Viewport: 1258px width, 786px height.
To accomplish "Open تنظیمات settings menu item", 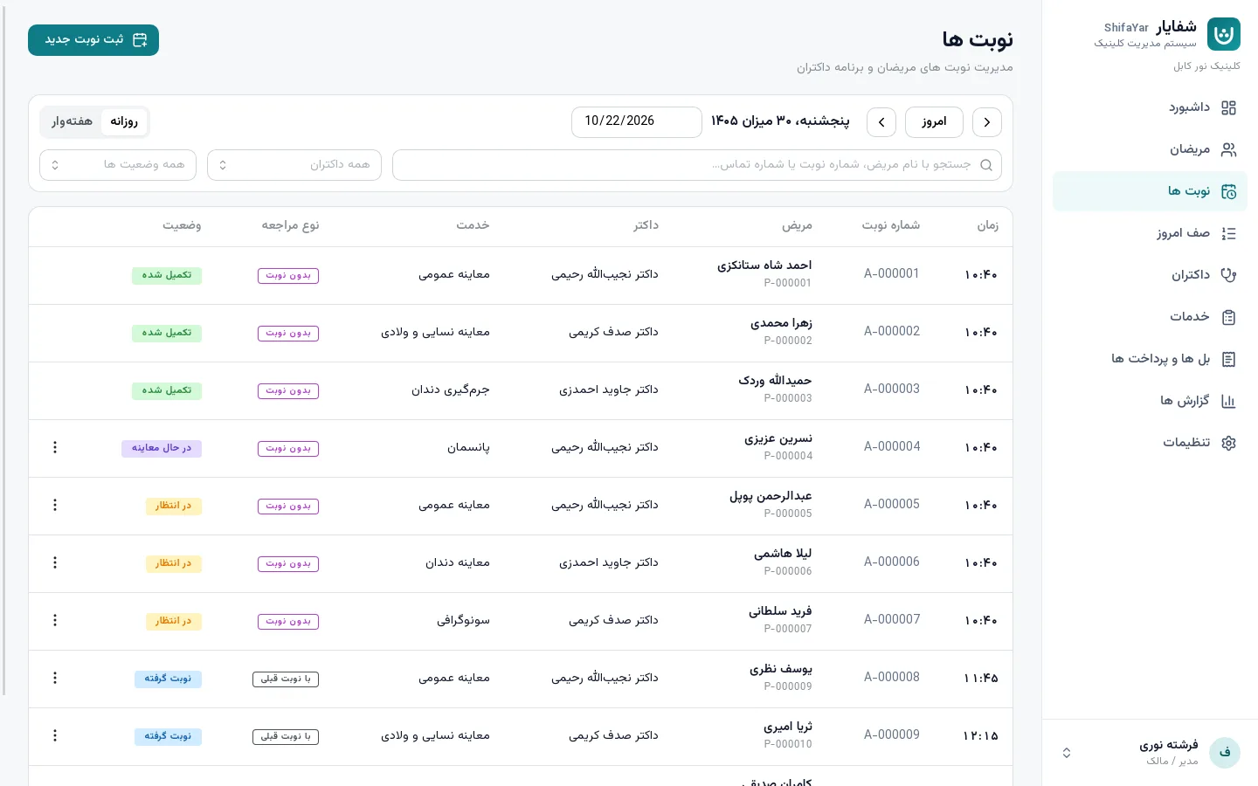I will 1150,443.
